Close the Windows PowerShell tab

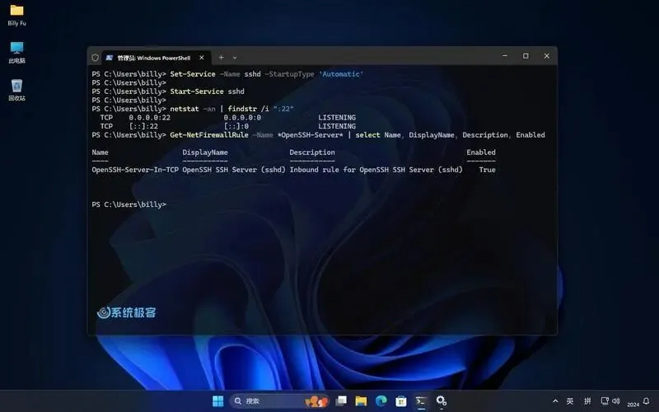tap(202, 58)
